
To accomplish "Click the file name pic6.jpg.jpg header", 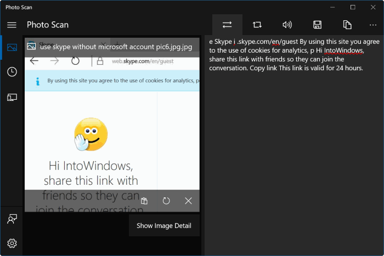I will pos(116,47).
